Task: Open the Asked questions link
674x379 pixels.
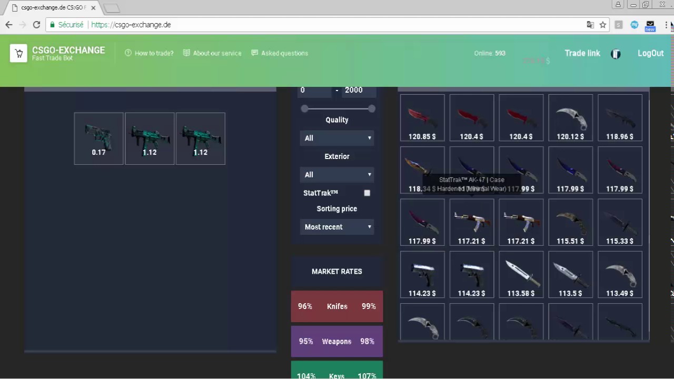Action: click(280, 53)
